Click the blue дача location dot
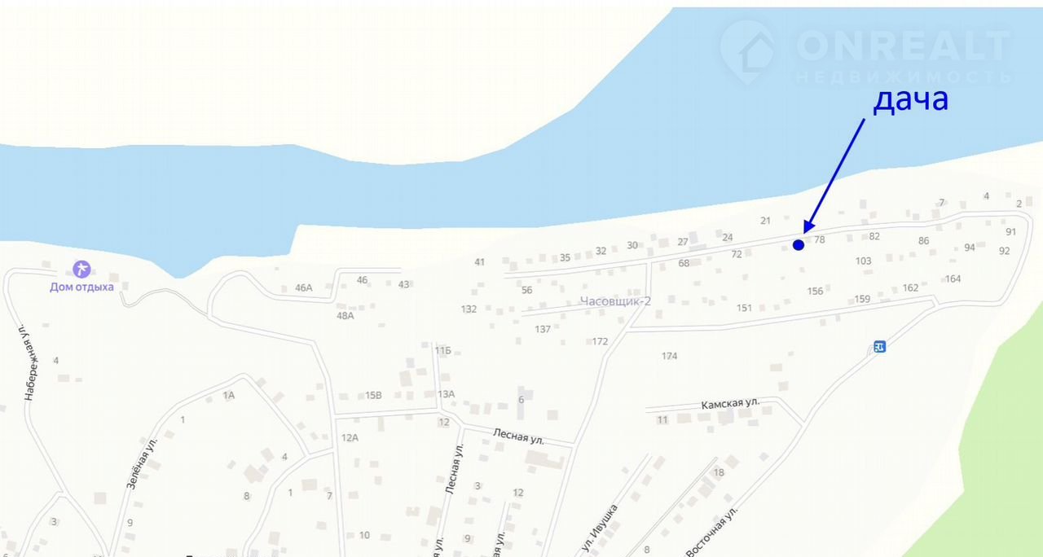Screen dimensions: 1043x557 click(799, 244)
